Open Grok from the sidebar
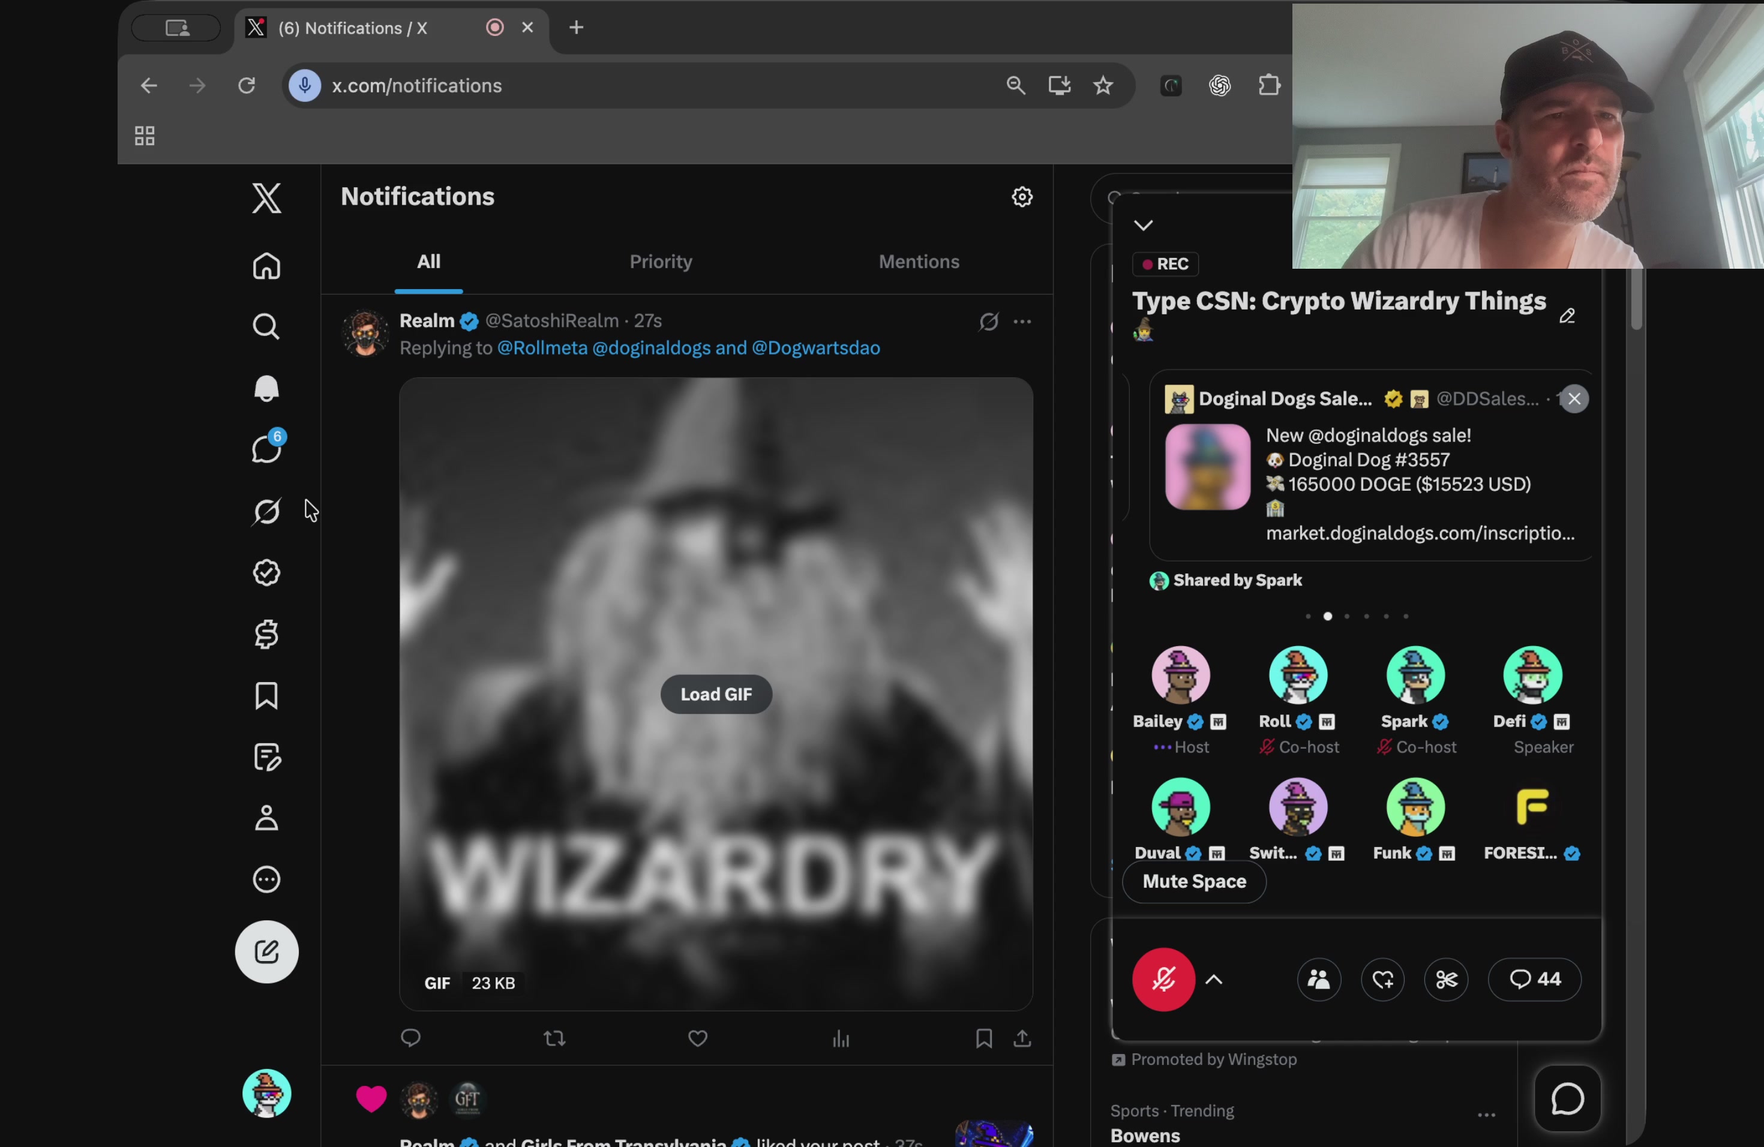1764x1147 pixels. pos(266,511)
